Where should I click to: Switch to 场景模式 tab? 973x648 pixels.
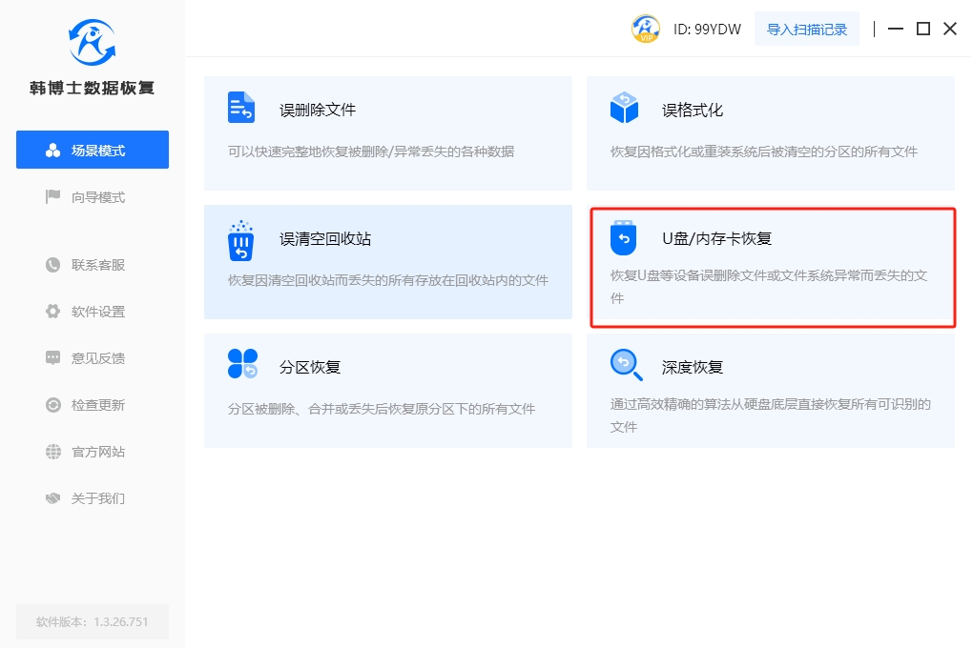93,151
